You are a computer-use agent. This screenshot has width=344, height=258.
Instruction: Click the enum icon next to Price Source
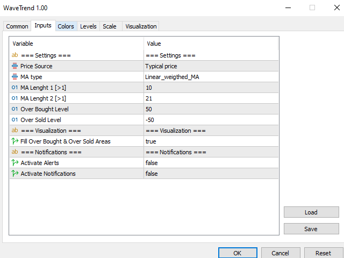click(x=15, y=66)
